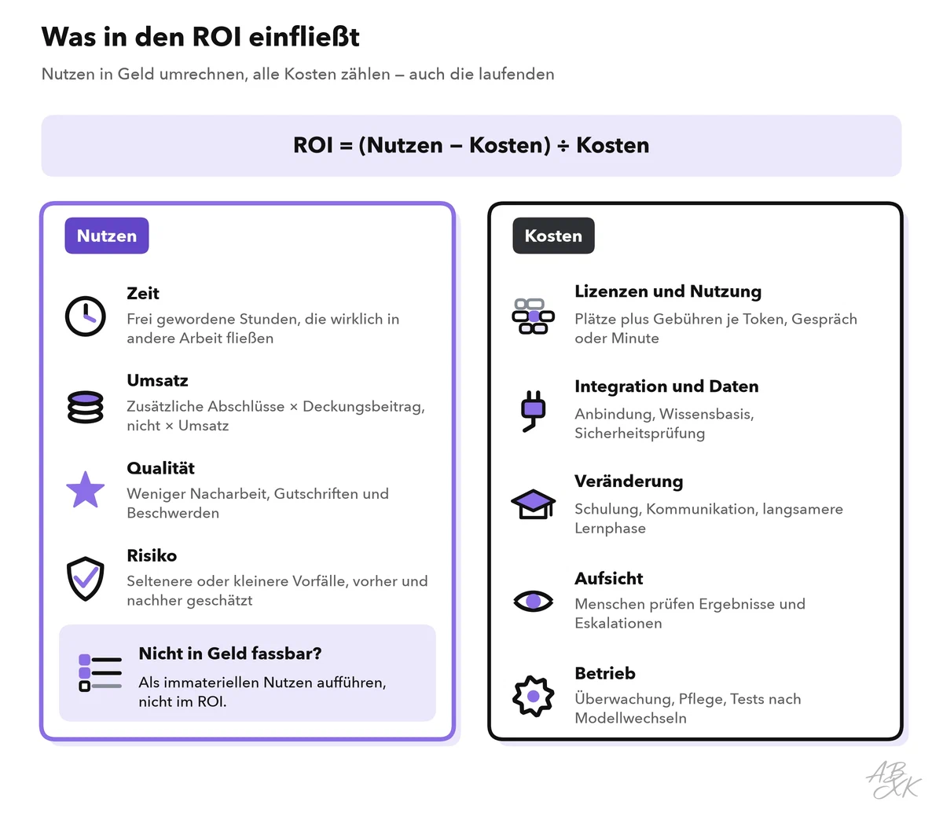Click the dark Kosten label badge
943x820 pixels.
tap(553, 236)
